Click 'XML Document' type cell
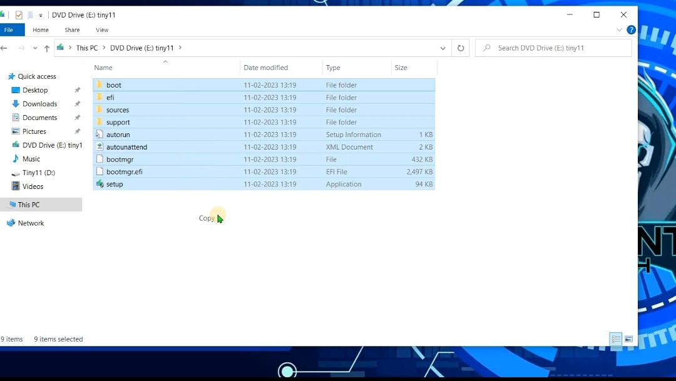 (349, 147)
